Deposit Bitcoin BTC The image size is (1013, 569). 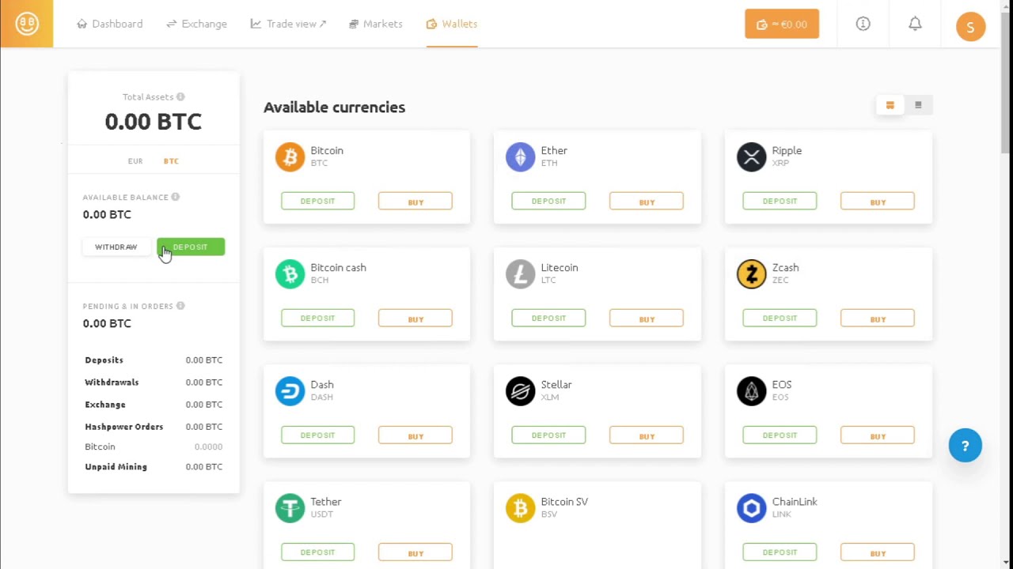[x=317, y=201]
